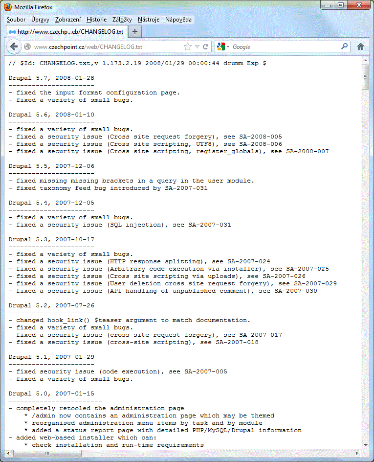Open the Google search engine selector
Screen dimensions: 374x462
click(x=223, y=47)
